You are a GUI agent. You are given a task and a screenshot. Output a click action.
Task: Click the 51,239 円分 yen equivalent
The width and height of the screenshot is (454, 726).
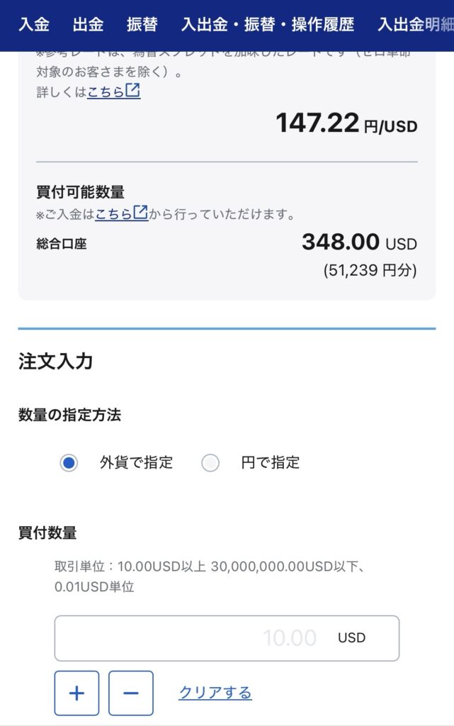[x=370, y=270]
